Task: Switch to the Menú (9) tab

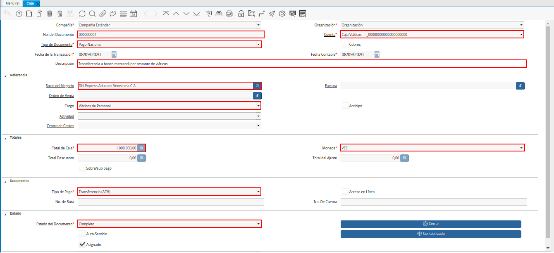Action: [12, 3]
